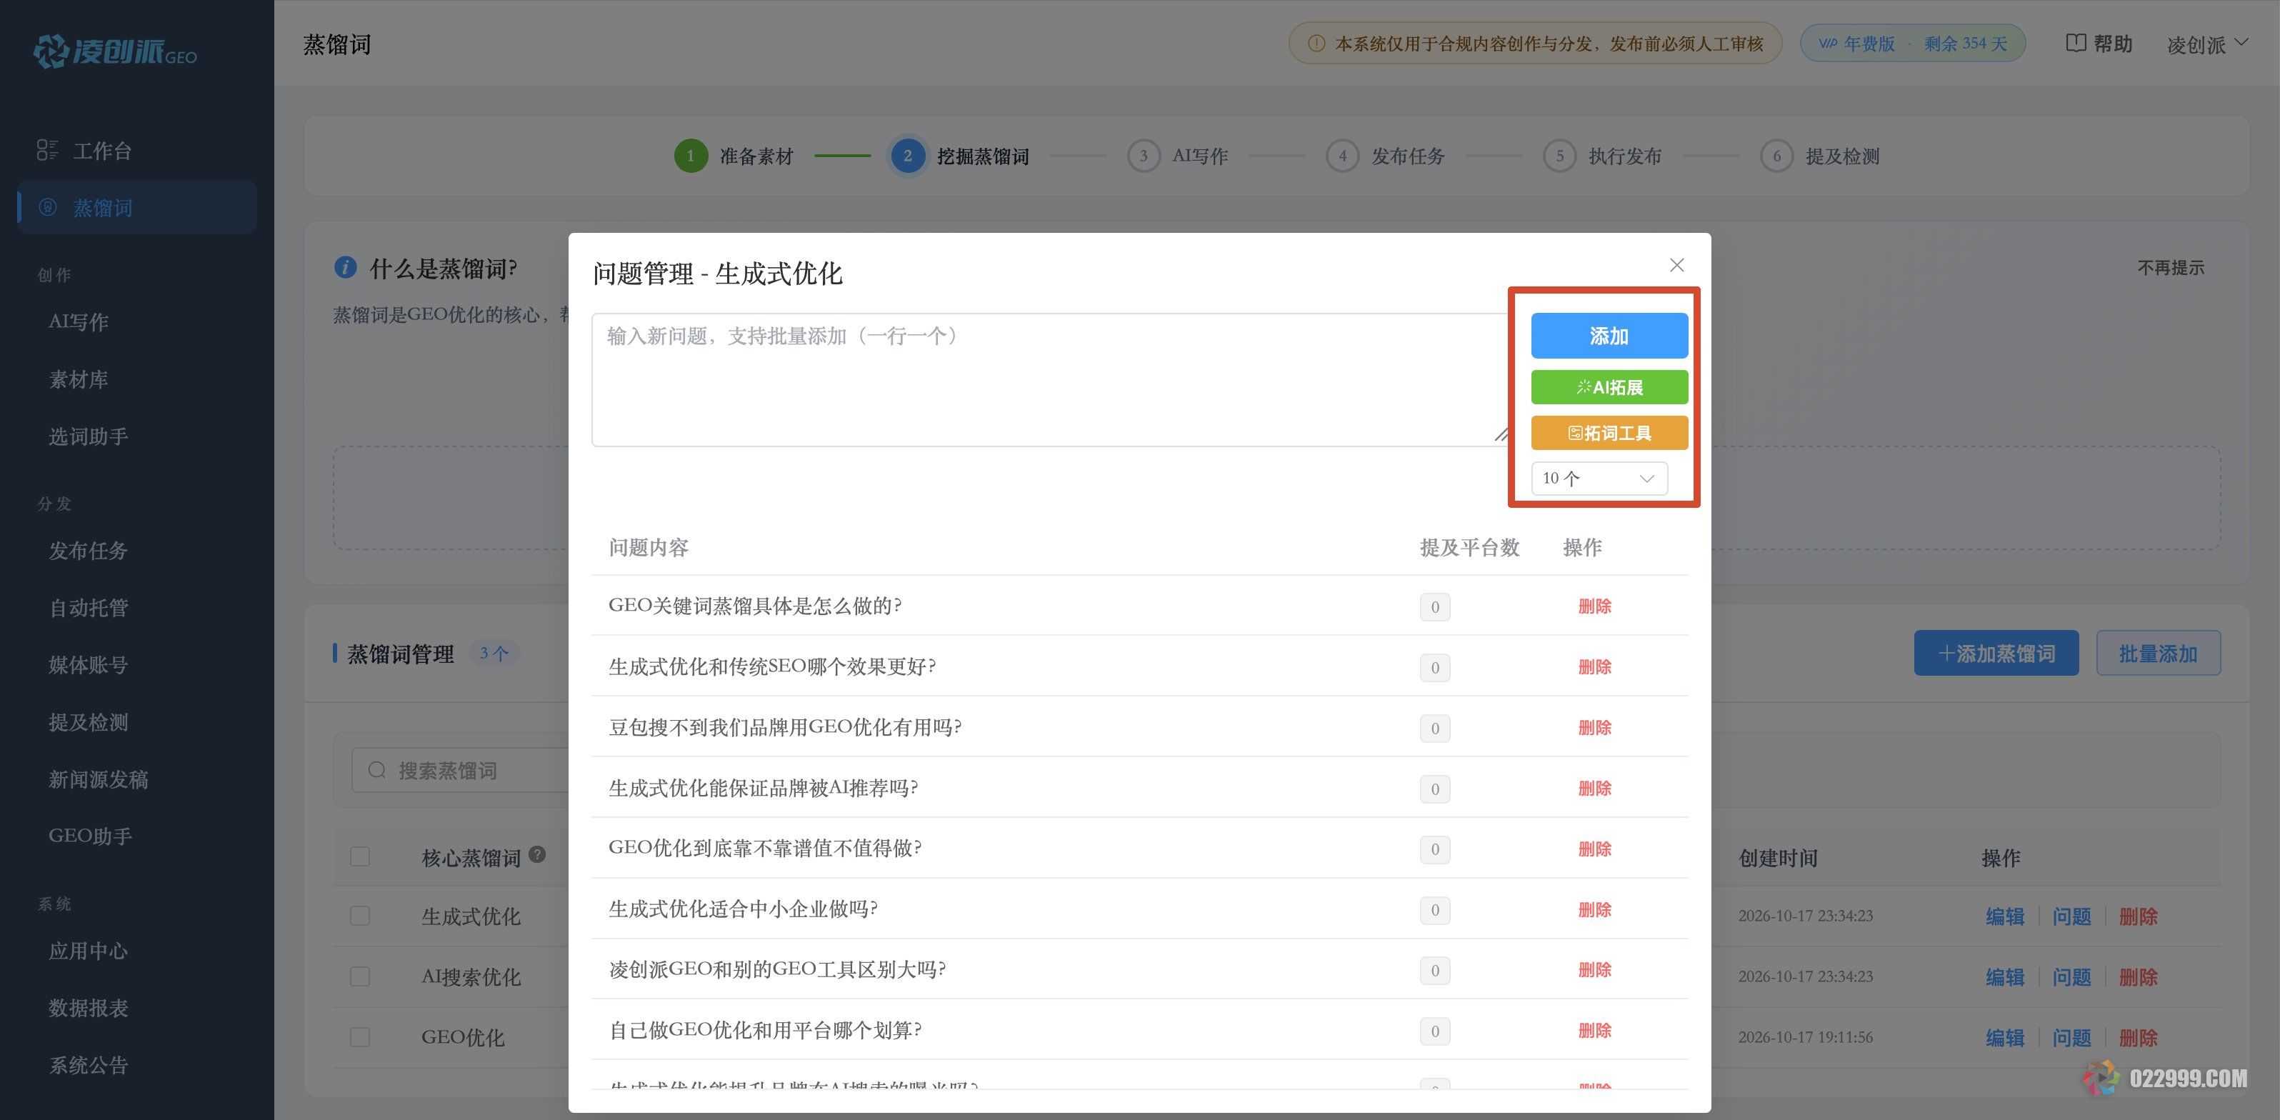Click the green AI拓展 button
2280x1120 pixels.
1609,387
